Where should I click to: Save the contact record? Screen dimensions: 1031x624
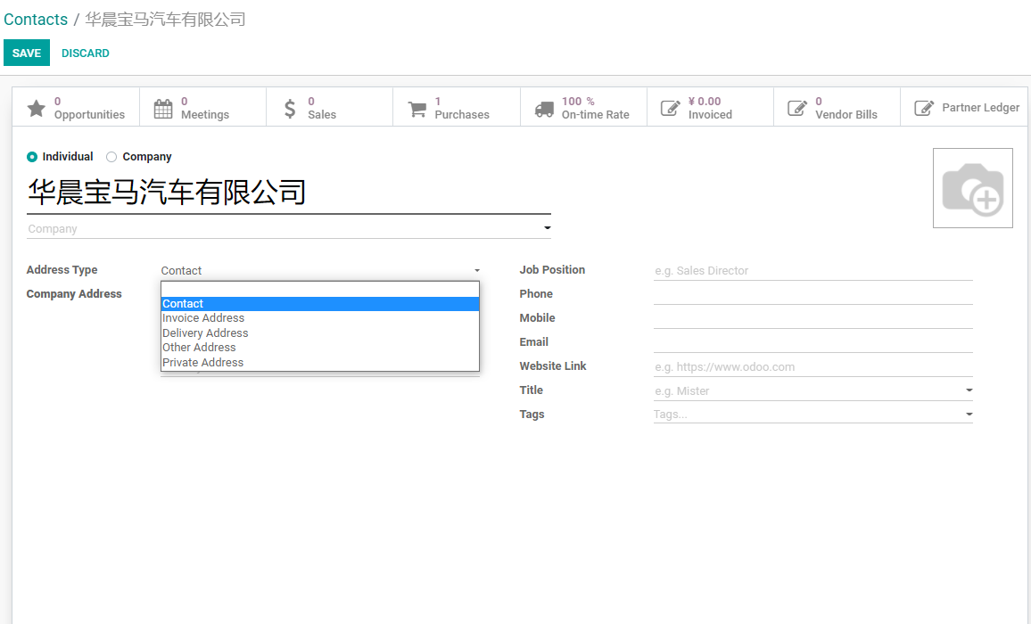(26, 53)
